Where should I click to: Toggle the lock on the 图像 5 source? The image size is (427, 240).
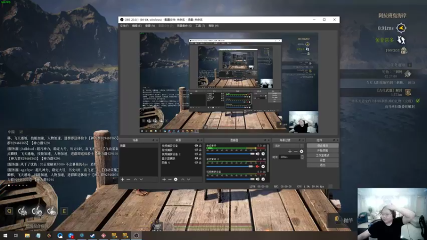[x=200, y=163]
